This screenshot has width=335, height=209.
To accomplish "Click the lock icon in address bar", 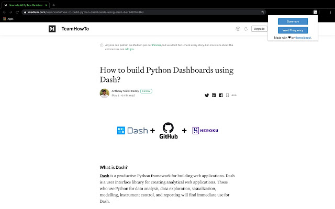I will [x=25, y=12].
